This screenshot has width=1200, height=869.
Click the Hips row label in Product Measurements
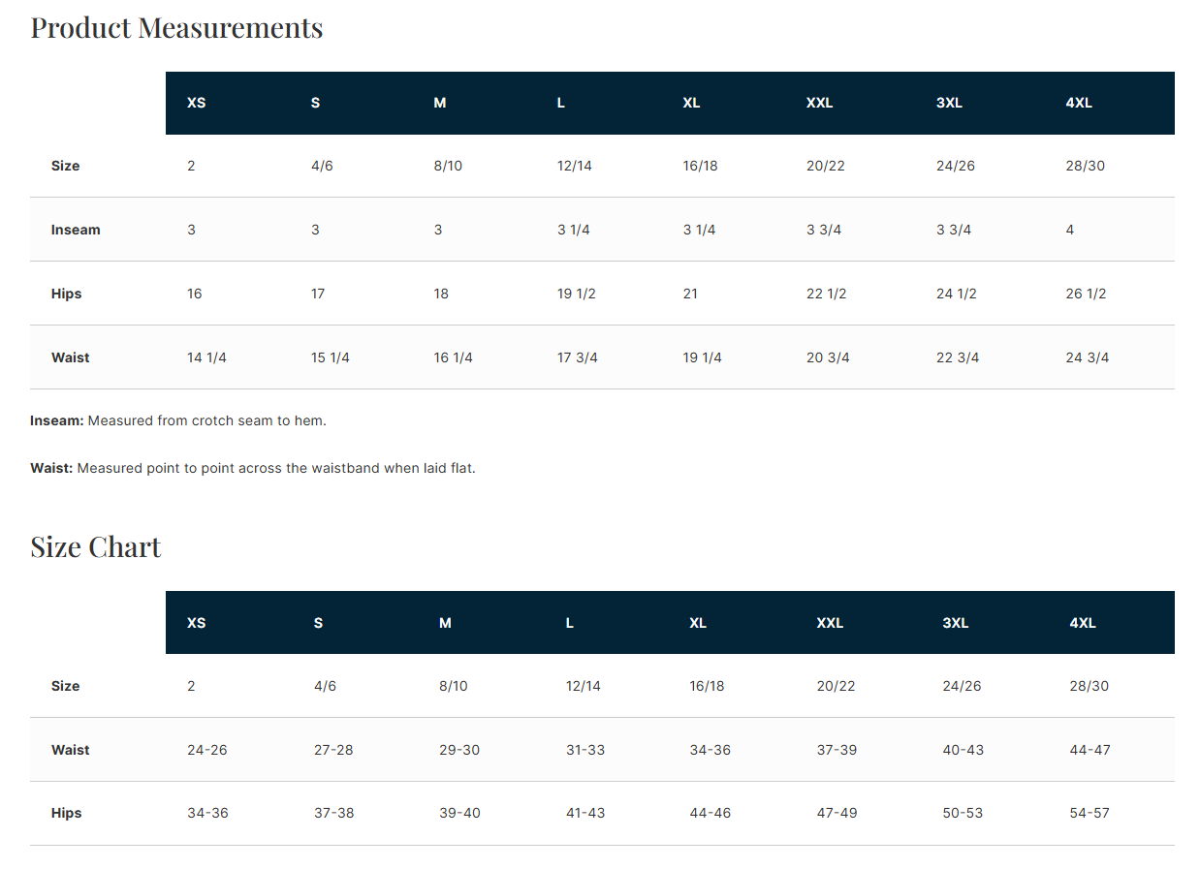pyautogui.click(x=66, y=294)
